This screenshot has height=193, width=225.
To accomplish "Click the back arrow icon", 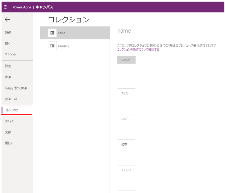I will [7, 19].
